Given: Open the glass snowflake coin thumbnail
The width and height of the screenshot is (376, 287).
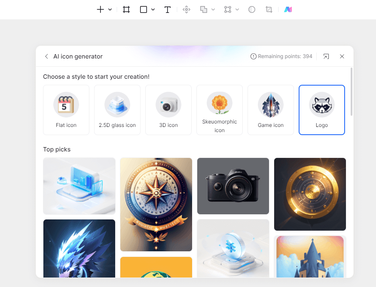Looking at the screenshot, I should point(233,249).
